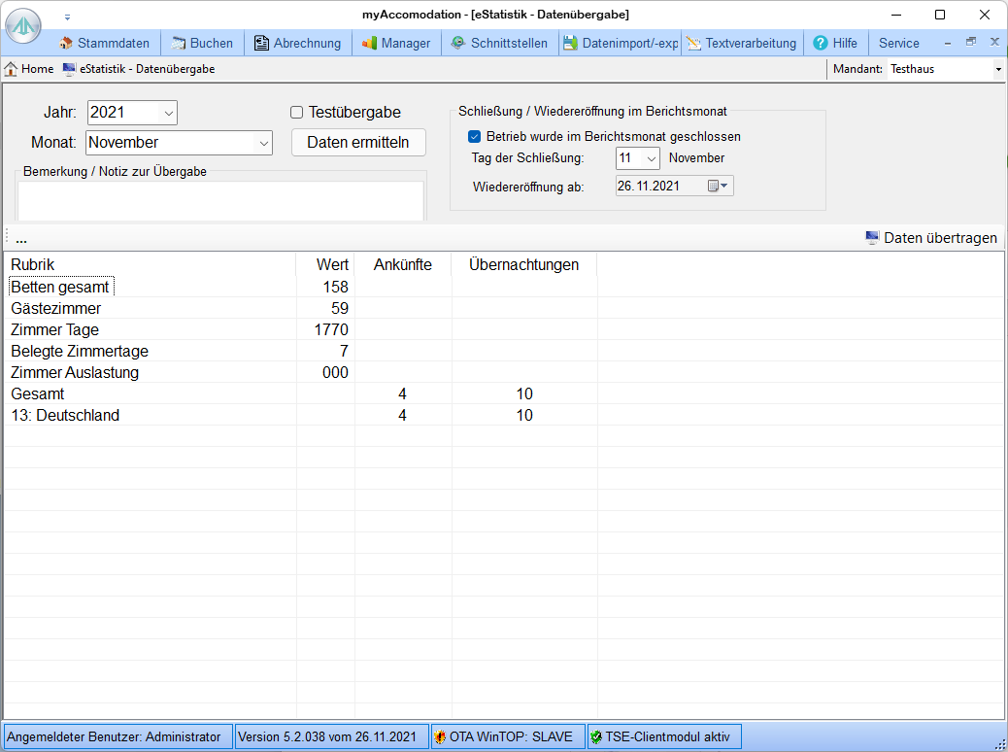Click into the Bemerkung notes text field
This screenshot has height=752, width=1008.
(x=220, y=200)
